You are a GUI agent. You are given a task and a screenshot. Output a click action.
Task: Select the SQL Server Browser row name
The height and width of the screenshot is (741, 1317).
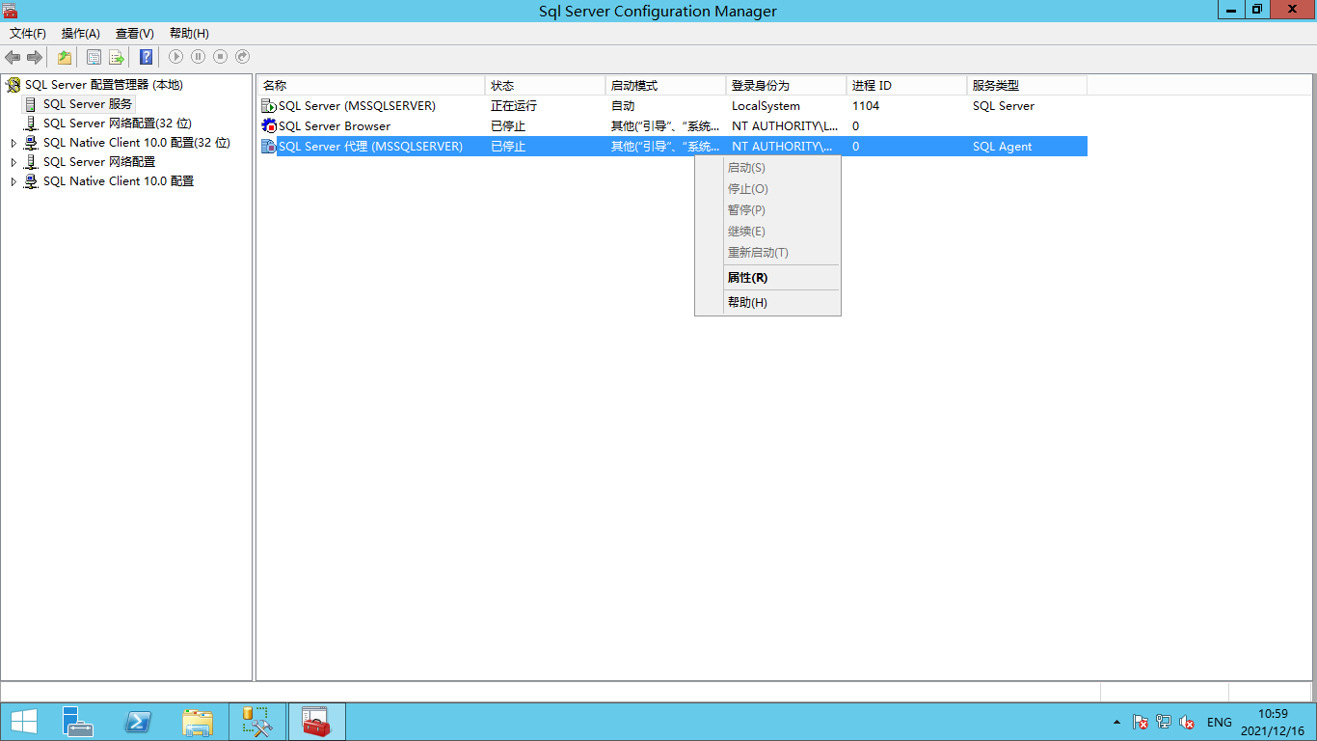point(335,126)
